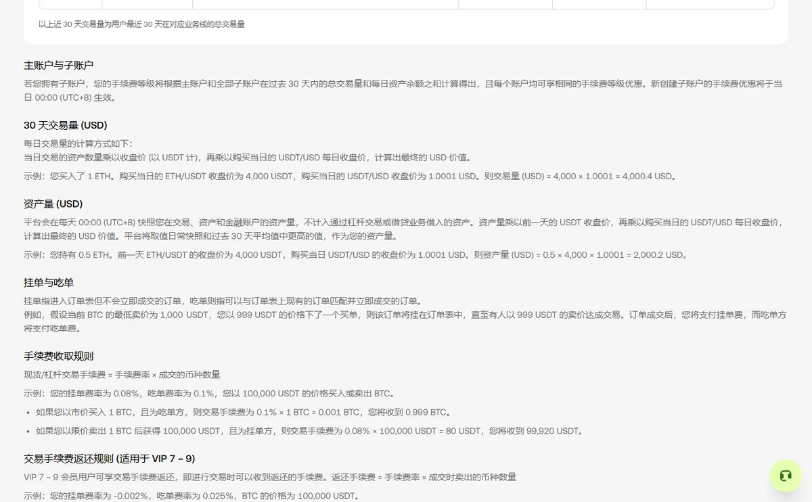
Task: Click the heading 30 天交易量 (USD)
Action: (x=66, y=125)
